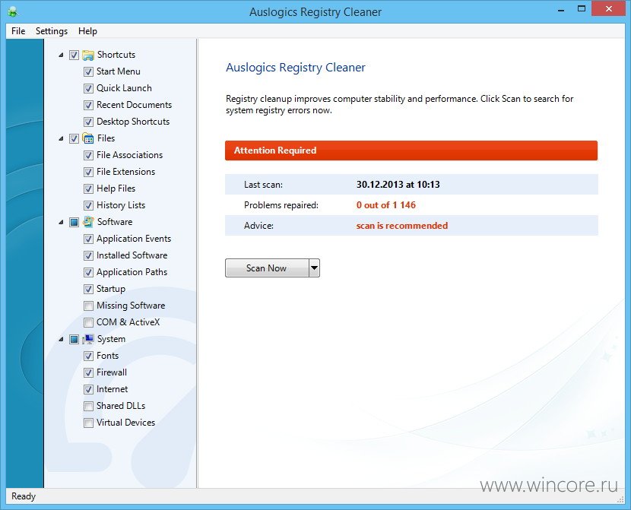
Task: Click the Attention Required banner
Action: 411,150
